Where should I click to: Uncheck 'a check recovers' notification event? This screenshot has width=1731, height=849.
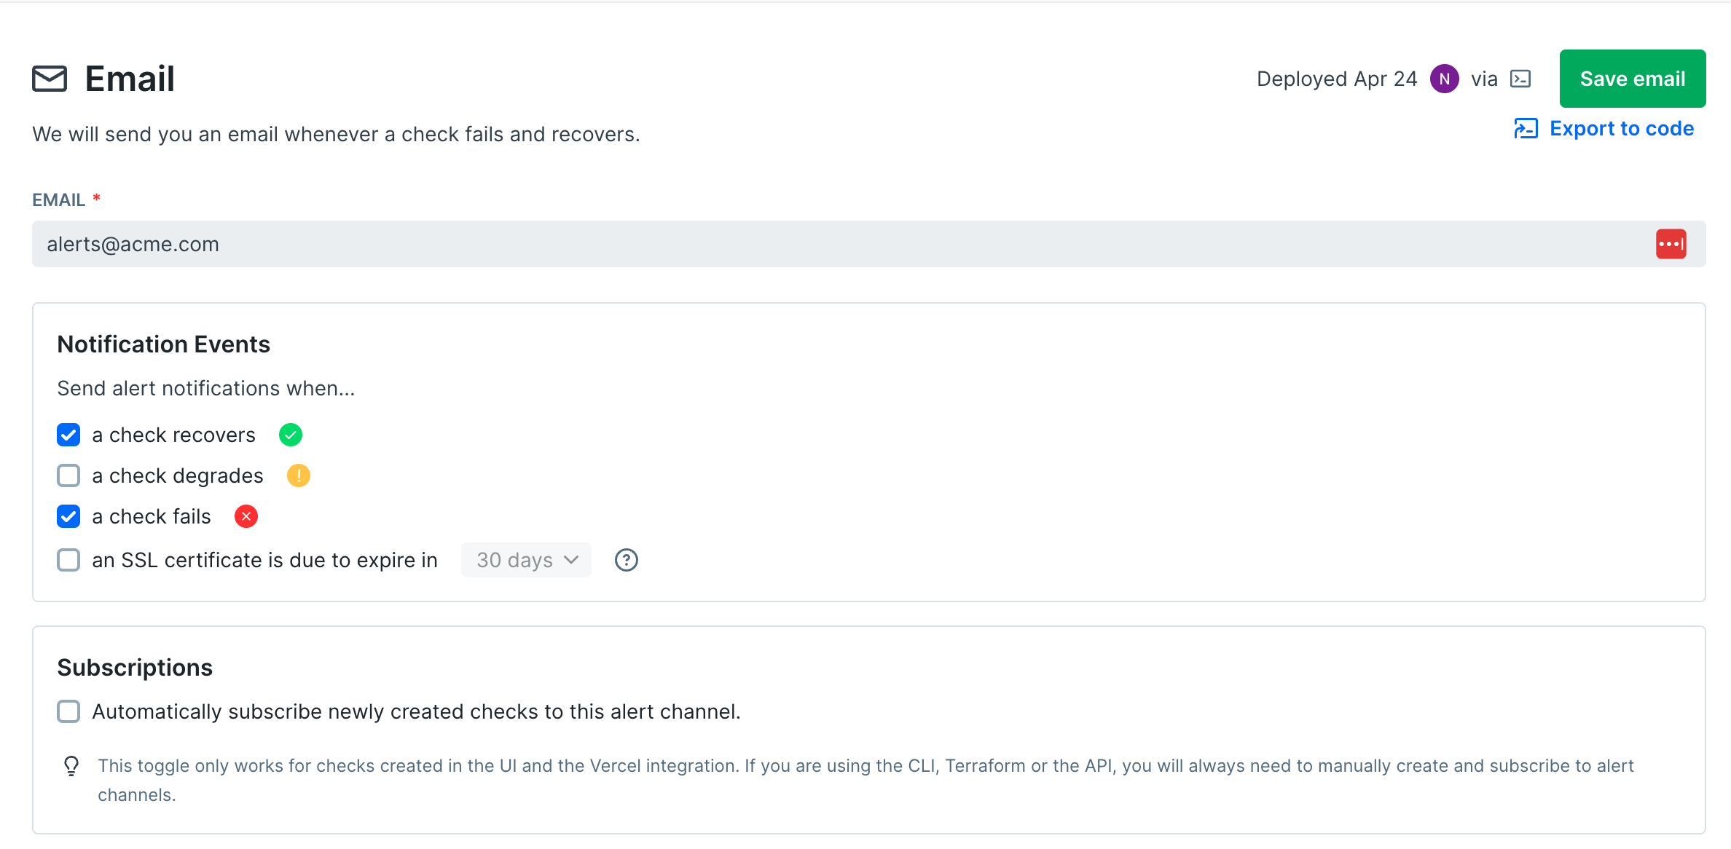click(x=68, y=435)
